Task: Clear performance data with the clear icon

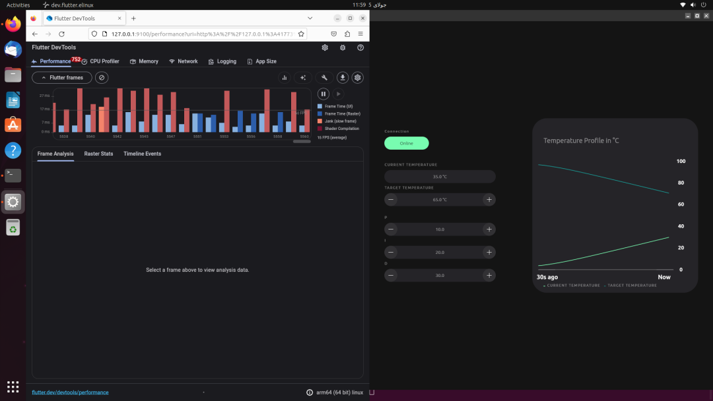Action: [102, 78]
